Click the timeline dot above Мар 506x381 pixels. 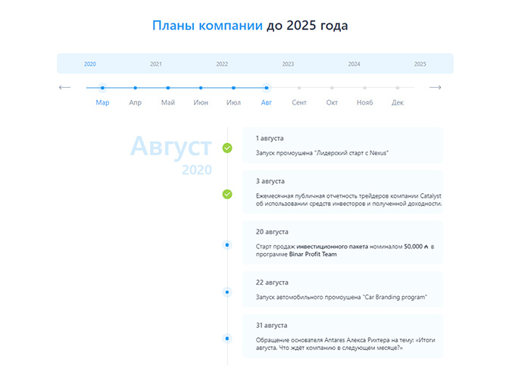pos(102,88)
